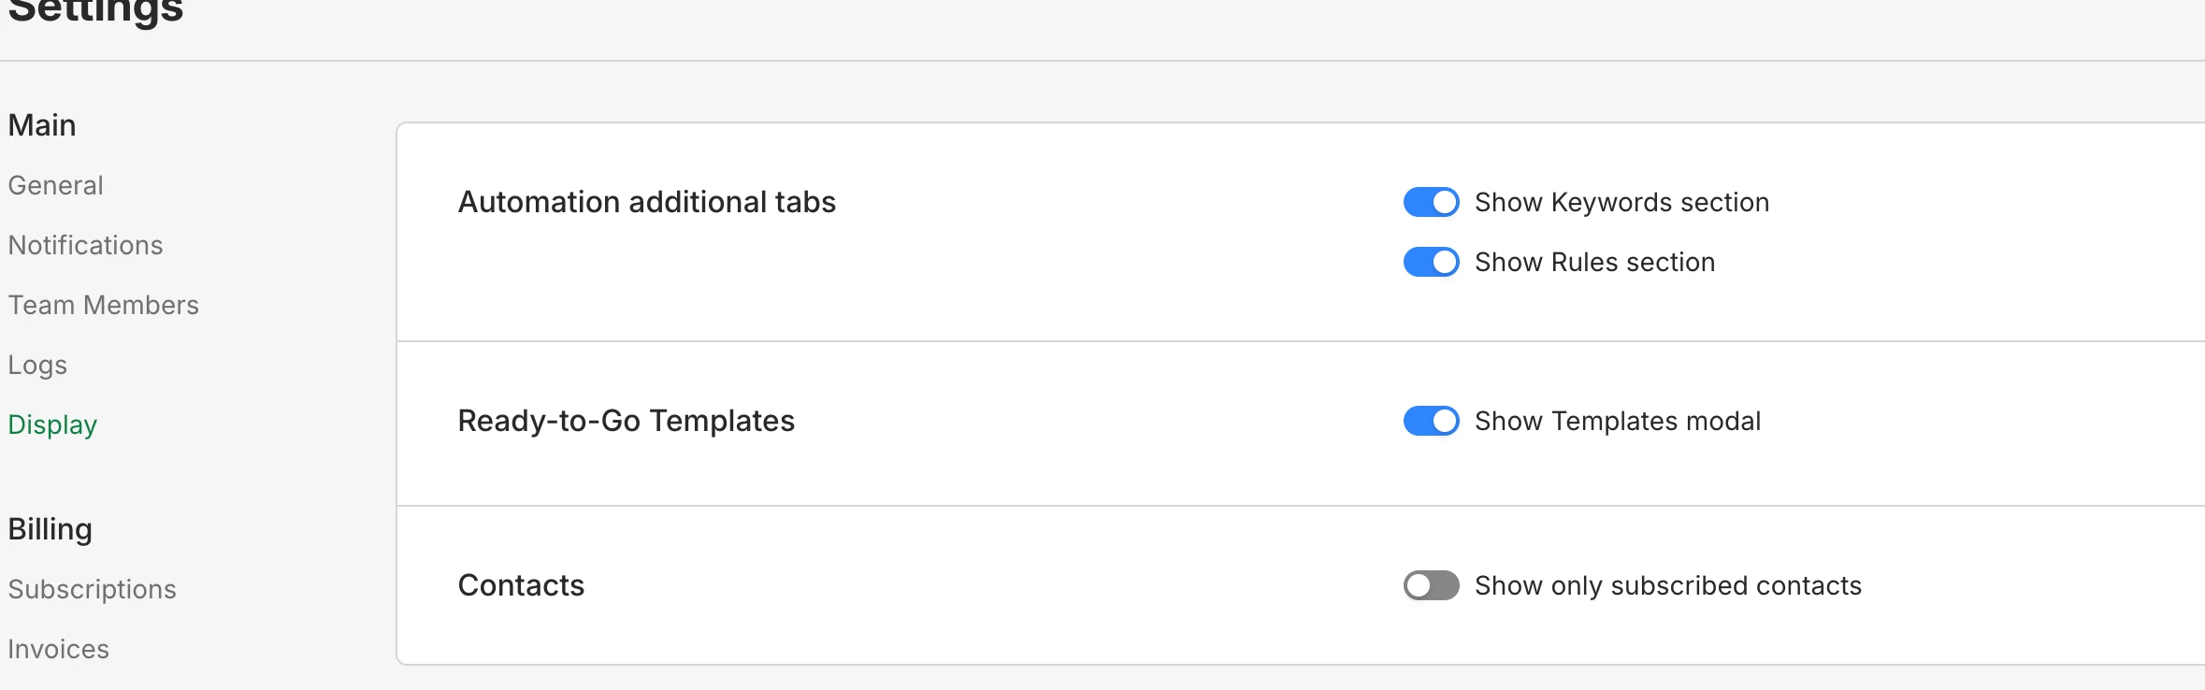Click the Main sidebar group header
This screenshot has width=2205, height=690.
pyautogui.click(x=42, y=125)
